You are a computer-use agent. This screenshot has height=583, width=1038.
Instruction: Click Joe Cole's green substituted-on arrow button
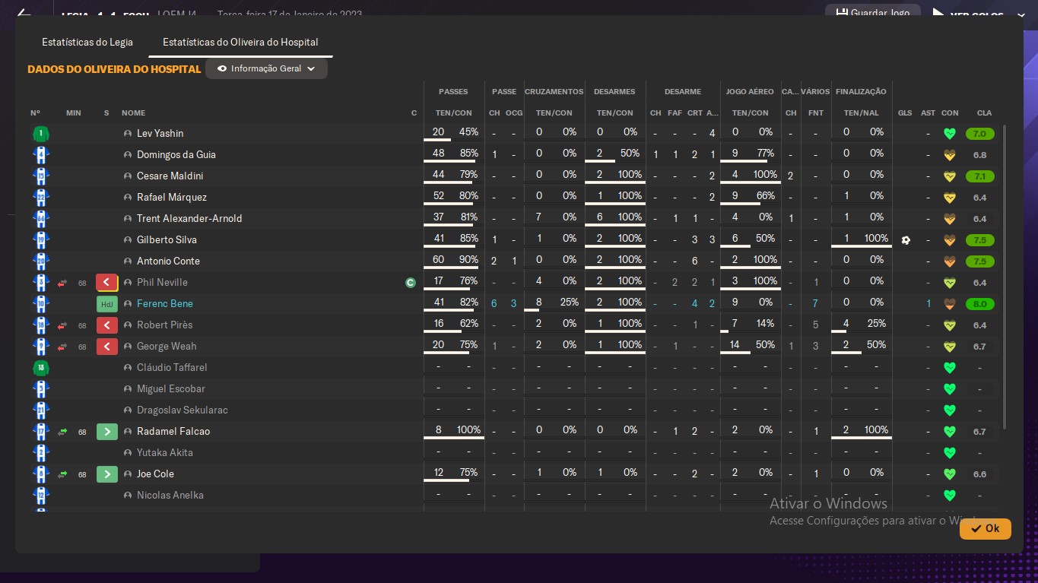[x=106, y=474]
